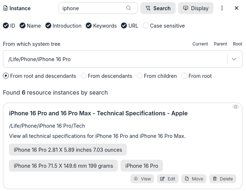This screenshot has width=246, height=191.
Task: Toggle the Keywords checkbox
Action: [x=89, y=25]
